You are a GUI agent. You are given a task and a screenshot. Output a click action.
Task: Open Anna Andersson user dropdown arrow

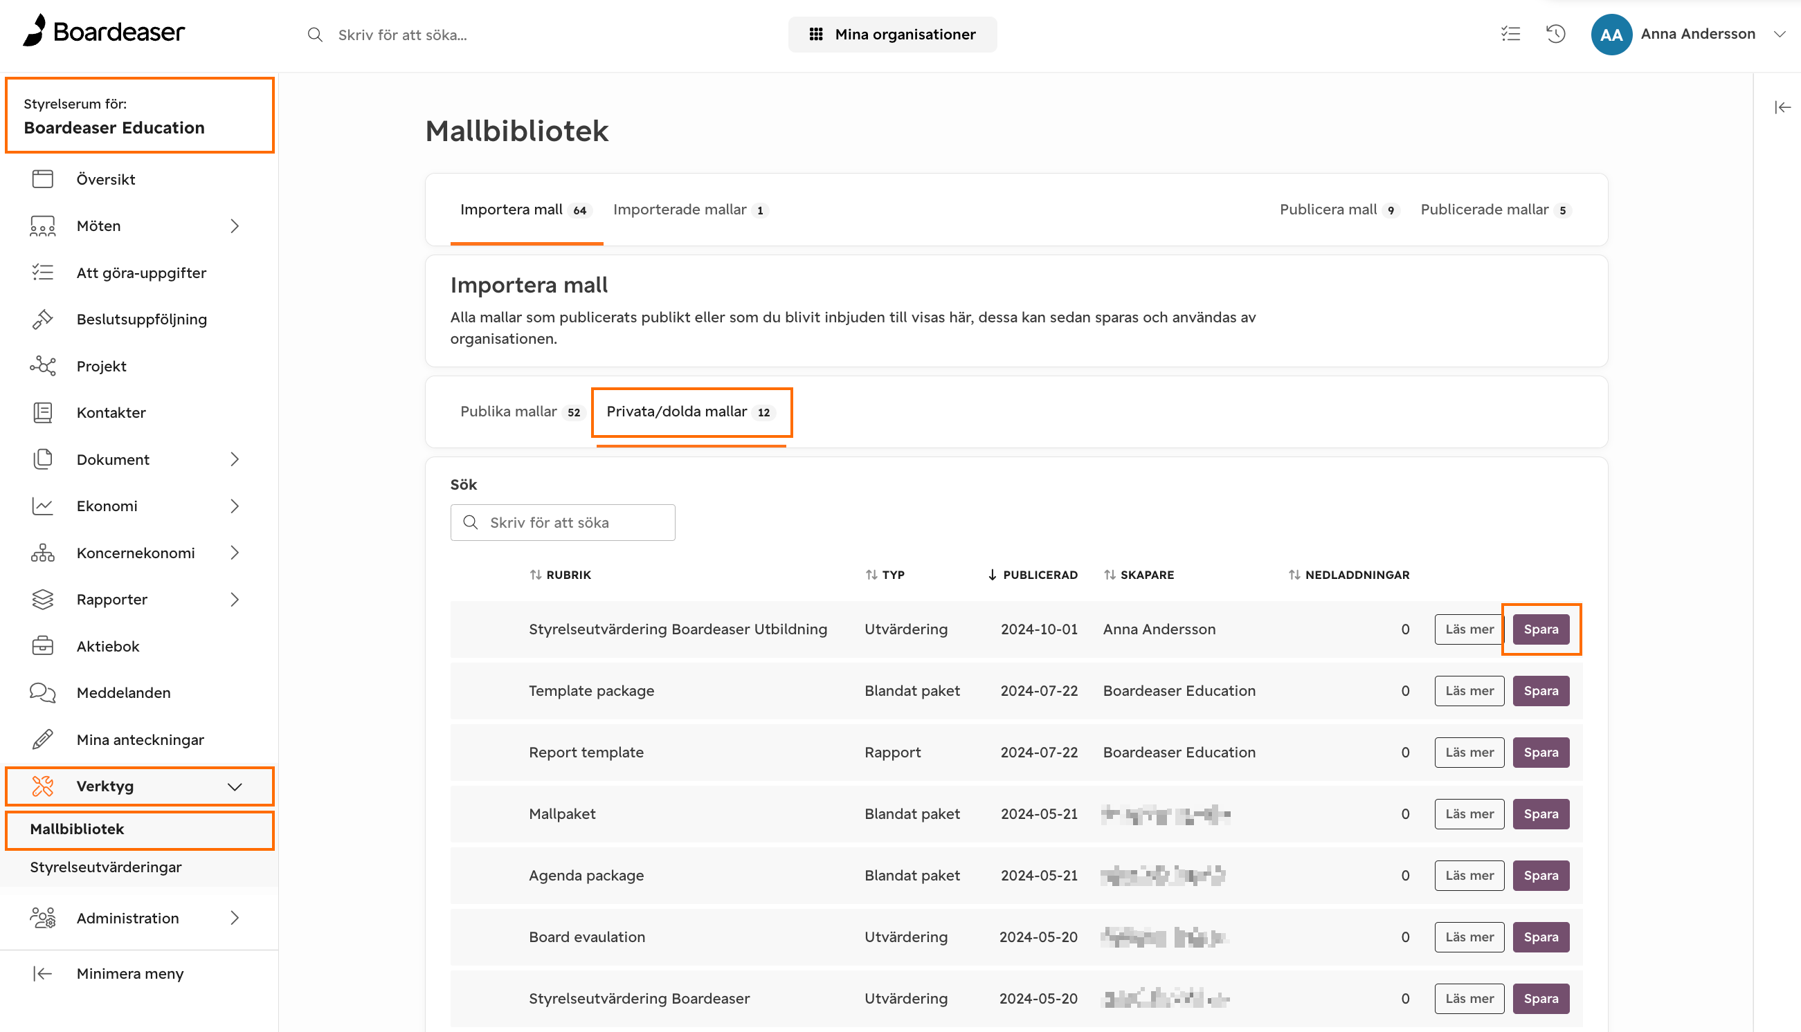1779,34
